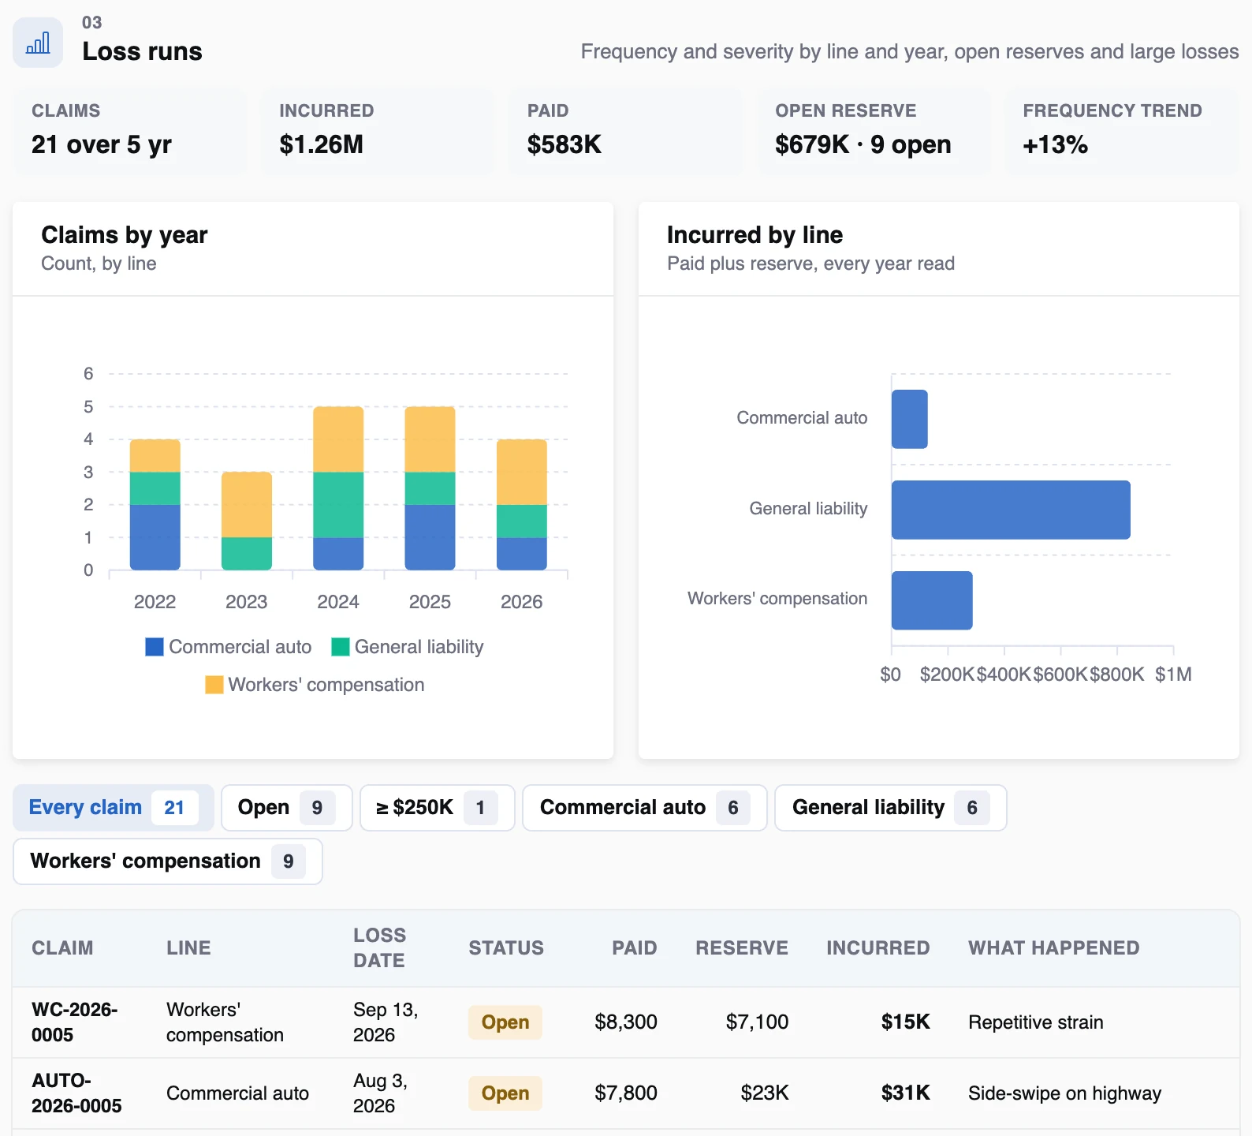Viewport: 1252px width, 1136px height.
Task: Toggle Workers' compensation legend swatch
Action: click(214, 685)
